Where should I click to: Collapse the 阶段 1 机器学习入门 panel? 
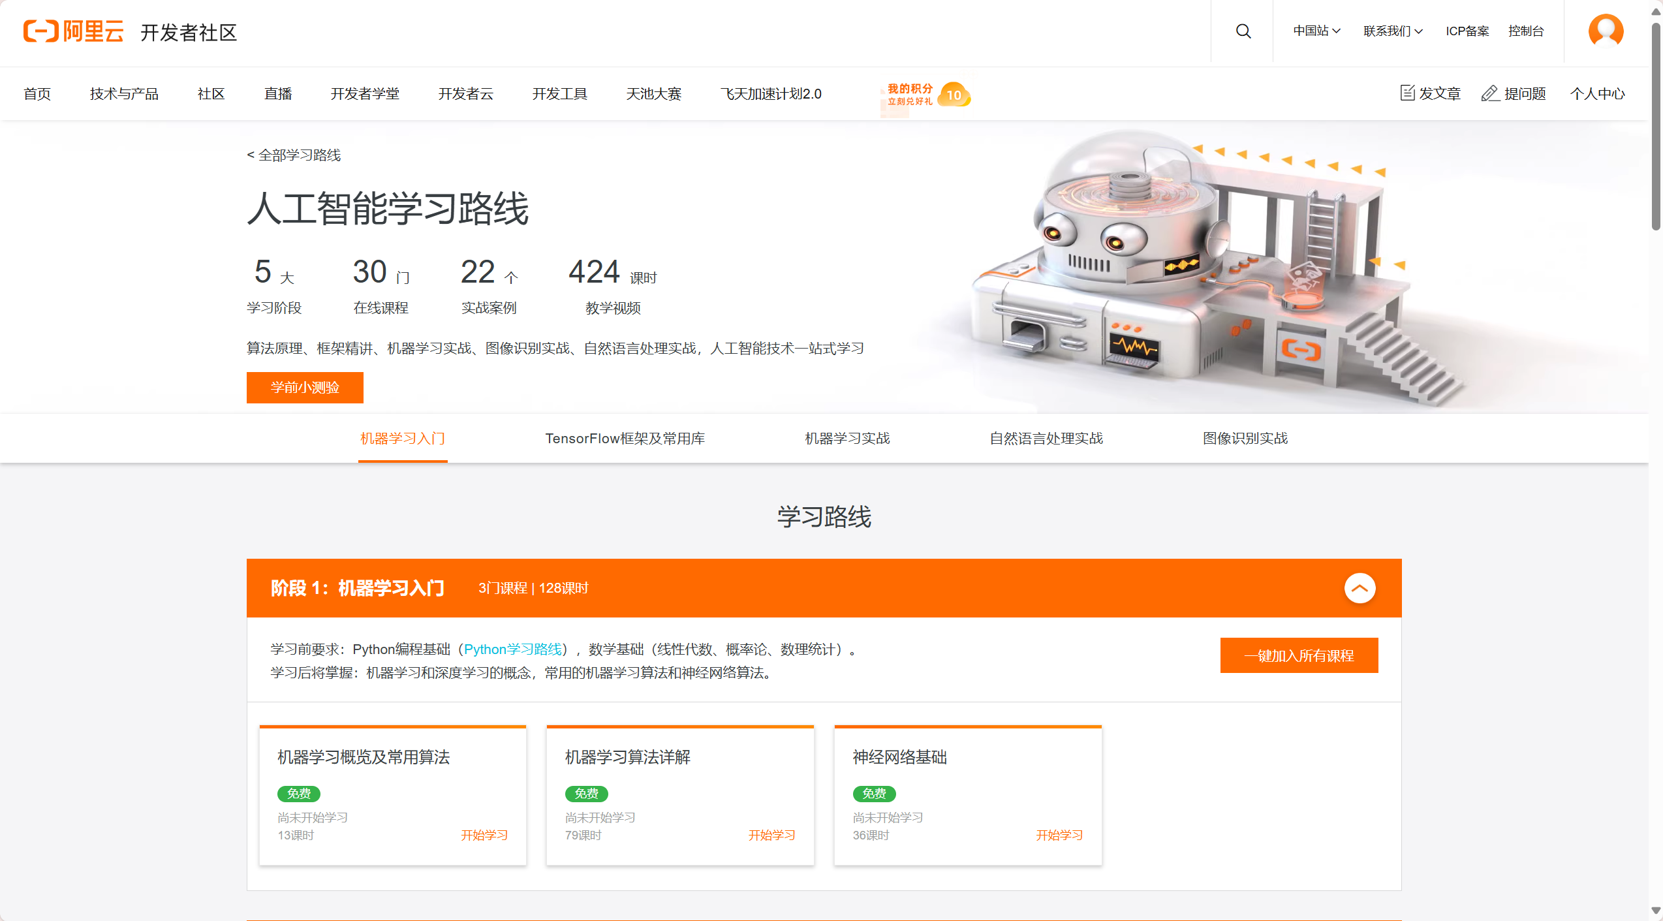[x=1361, y=587]
